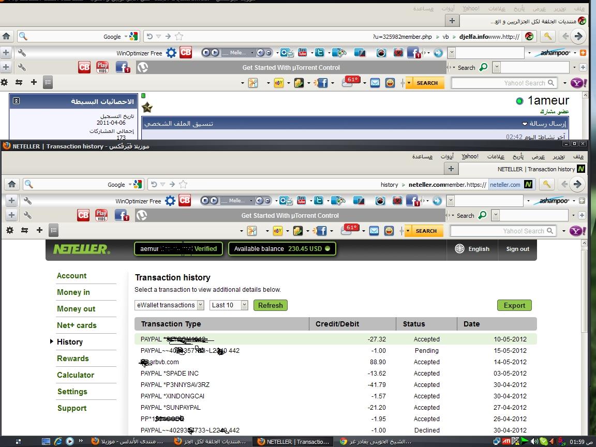Image resolution: width=596 pixels, height=447 pixels.
Task: Click the globe language icon on the Neteller header
Action: tap(459, 248)
